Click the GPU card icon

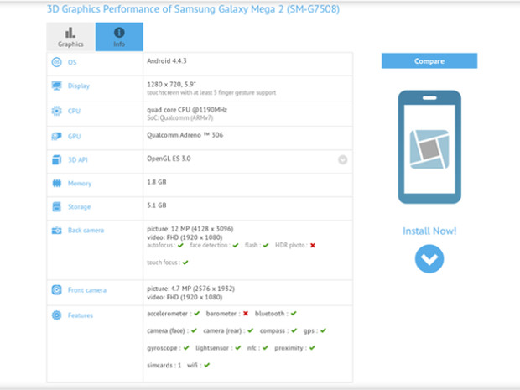57,136
